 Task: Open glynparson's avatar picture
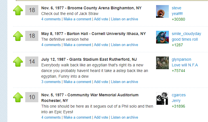(x=162, y=63)
